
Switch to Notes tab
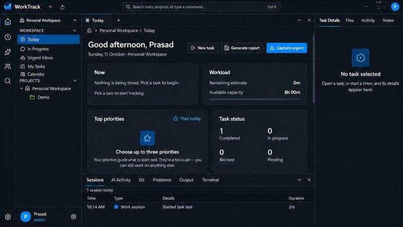(x=388, y=20)
